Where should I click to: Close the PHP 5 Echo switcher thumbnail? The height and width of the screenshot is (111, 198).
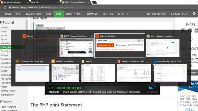(x=92, y=36)
